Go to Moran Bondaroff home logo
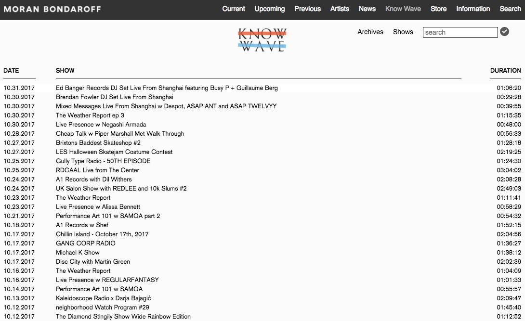 (x=52, y=9)
